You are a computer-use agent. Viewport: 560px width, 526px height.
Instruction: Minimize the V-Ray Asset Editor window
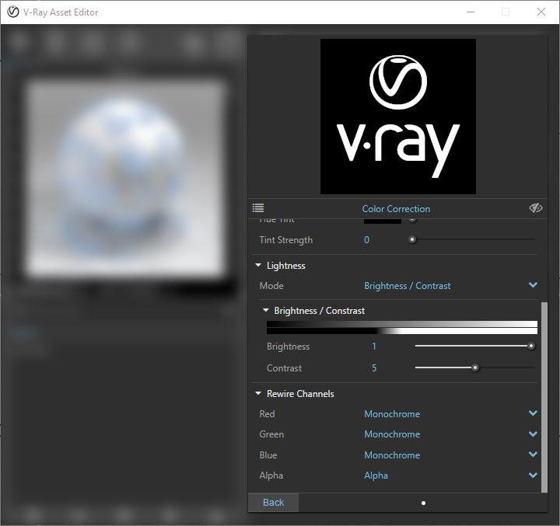471,12
